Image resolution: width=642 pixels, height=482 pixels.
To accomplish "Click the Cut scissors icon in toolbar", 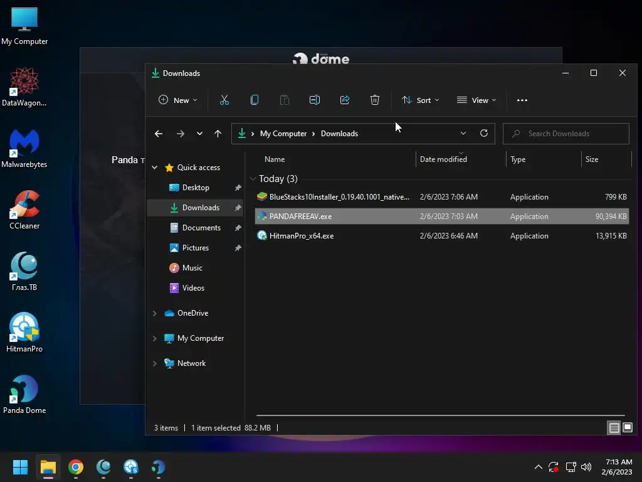I will click(x=224, y=100).
